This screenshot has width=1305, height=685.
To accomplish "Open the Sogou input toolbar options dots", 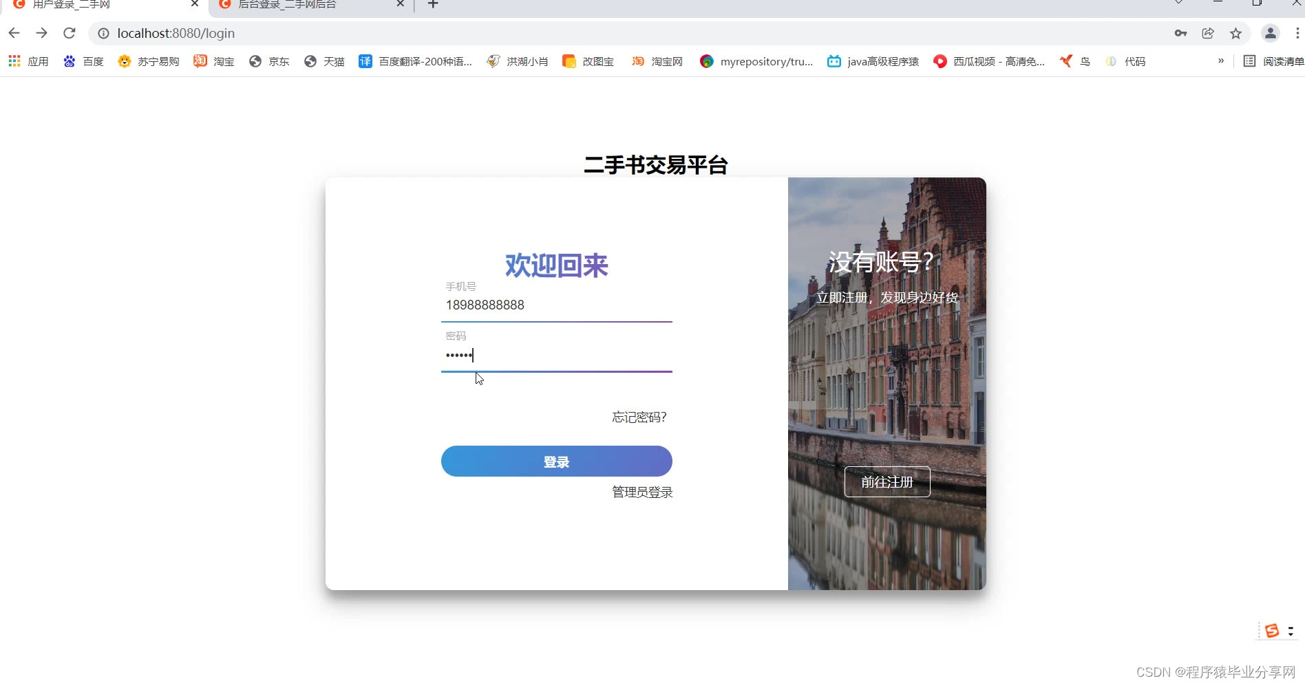I will (x=1291, y=631).
